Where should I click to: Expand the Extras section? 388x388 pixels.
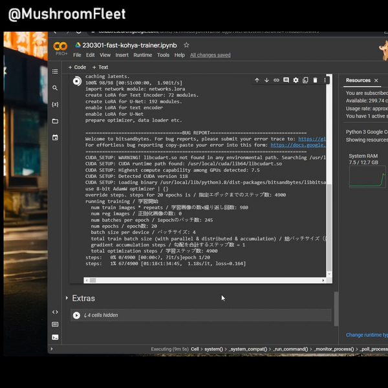pos(67,298)
